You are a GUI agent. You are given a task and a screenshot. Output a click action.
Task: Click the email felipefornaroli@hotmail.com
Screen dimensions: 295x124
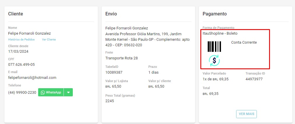[x=32, y=78]
